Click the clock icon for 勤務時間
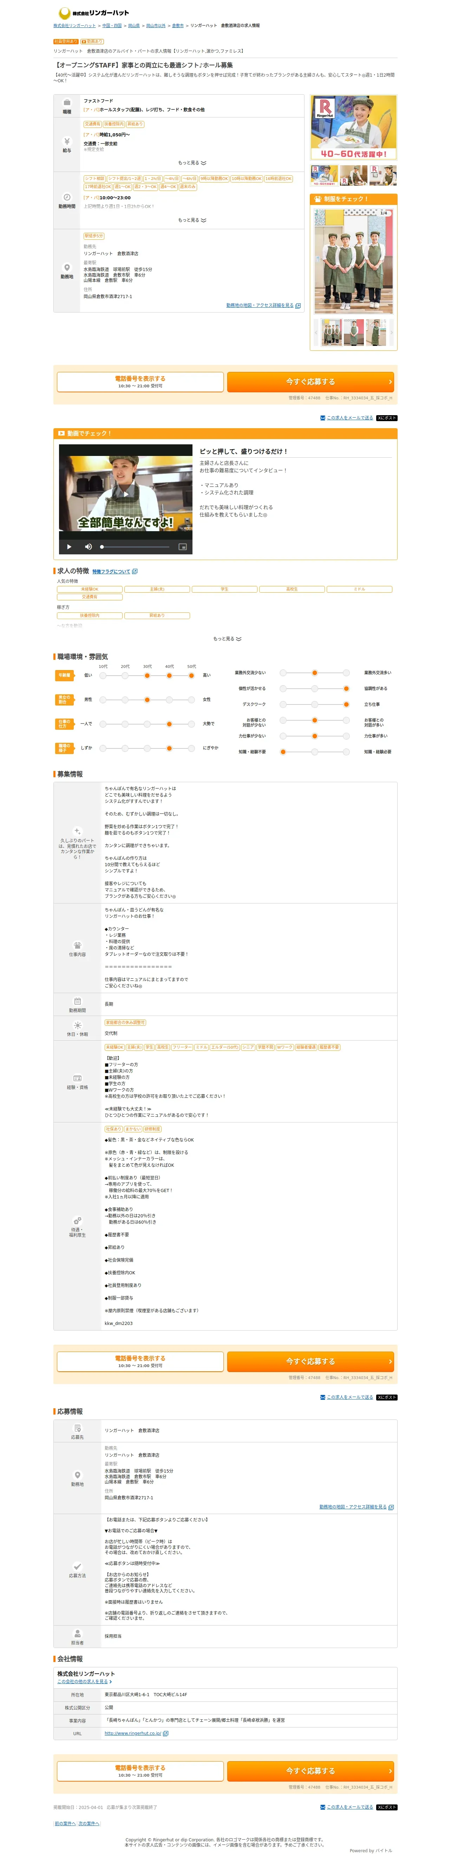 [67, 197]
